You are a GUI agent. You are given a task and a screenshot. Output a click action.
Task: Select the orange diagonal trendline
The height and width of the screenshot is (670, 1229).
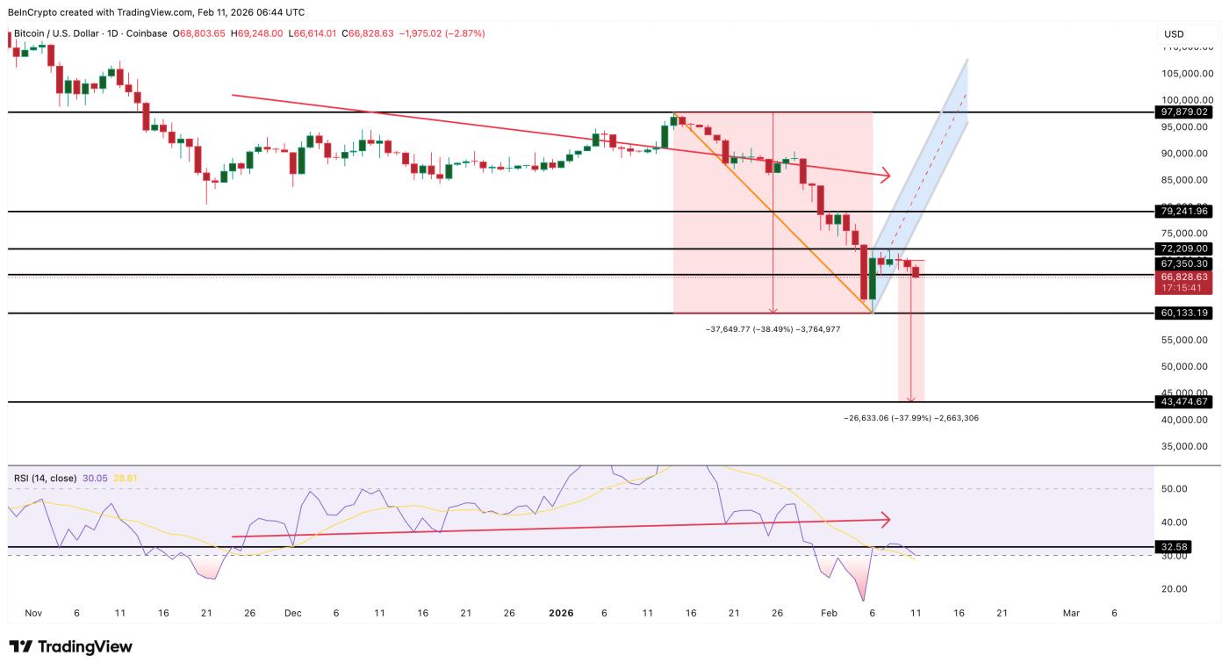pyautogui.click(x=773, y=213)
